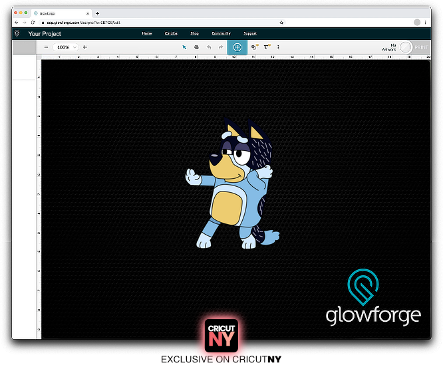Open the browser profile avatar
The image size is (443, 367).
[x=417, y=23]
